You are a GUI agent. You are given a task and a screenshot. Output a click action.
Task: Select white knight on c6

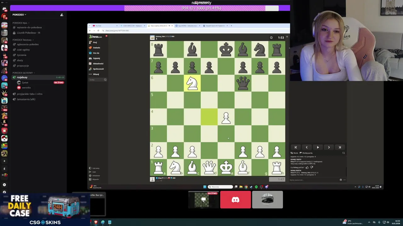point(192,83)
